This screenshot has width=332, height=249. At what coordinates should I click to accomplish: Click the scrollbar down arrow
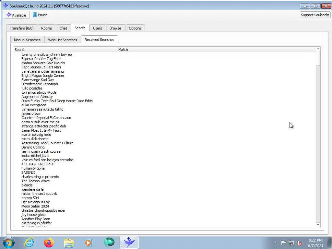click(x=318, y=225)
